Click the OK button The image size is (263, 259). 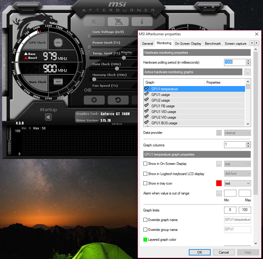[x=200, y=252]
